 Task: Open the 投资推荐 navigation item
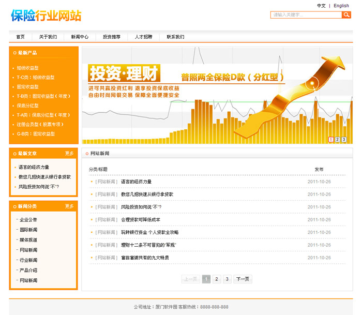click(x=111, y=37)
